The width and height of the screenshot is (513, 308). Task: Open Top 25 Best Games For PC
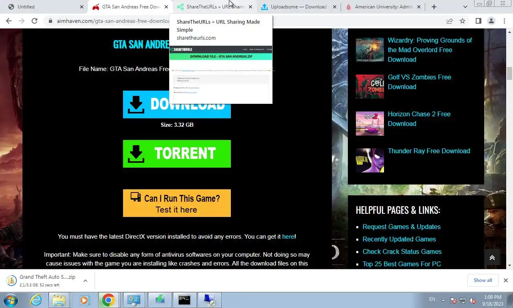click(x=402, y=264)
